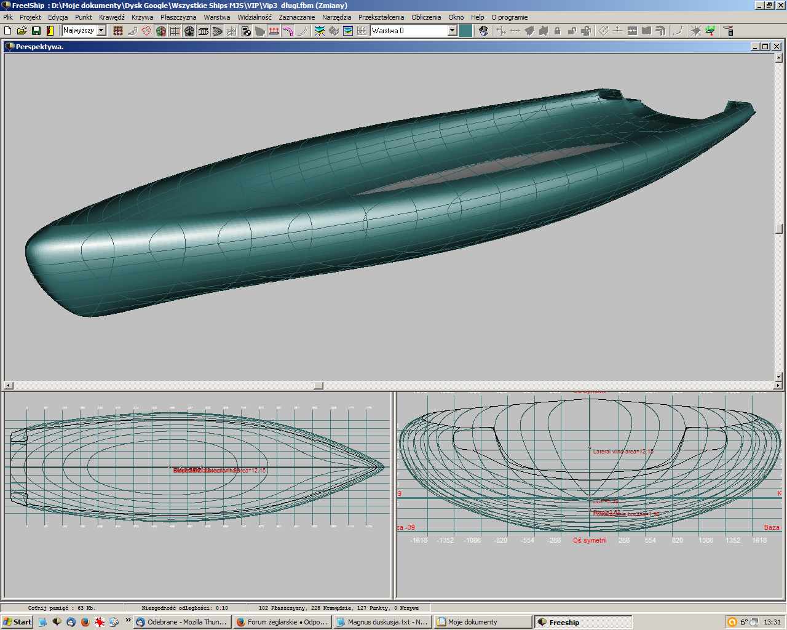Click the split edge icon

[618, 31]
